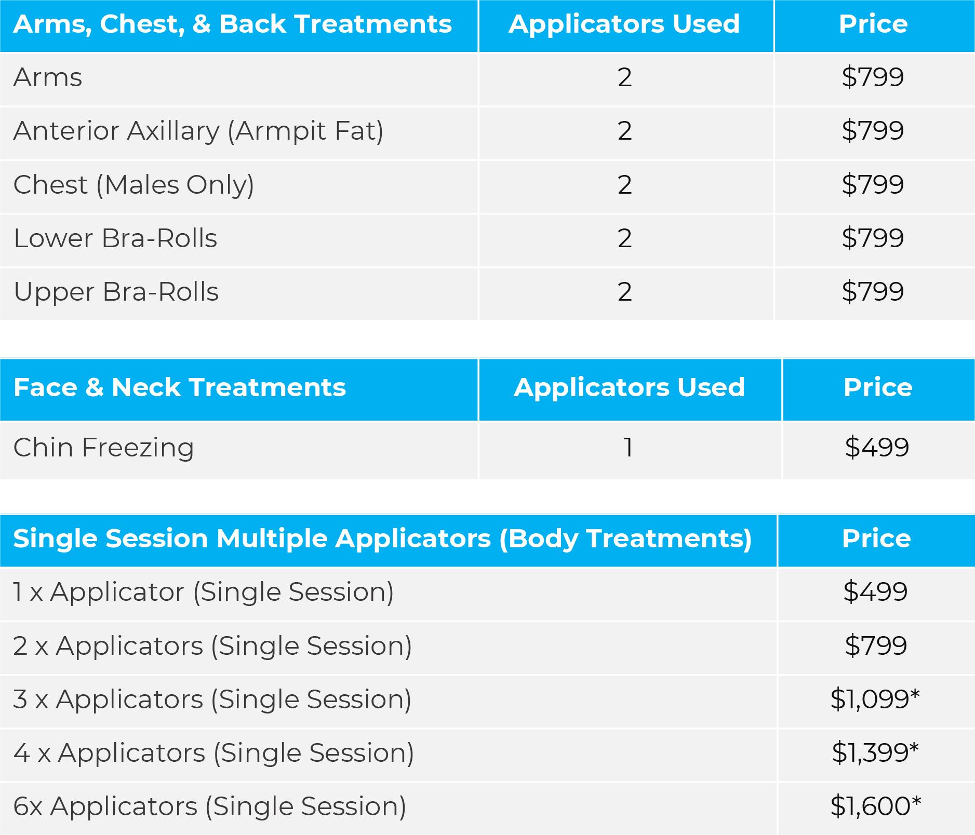Click the $499 Chin Freezing price
Viewport: 975px width, 835px height.
(877, 448)
